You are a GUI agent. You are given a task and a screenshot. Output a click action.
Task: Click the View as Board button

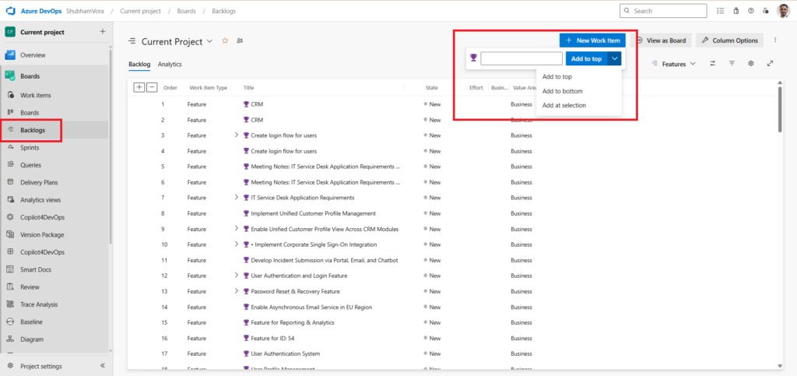(x=661, y=40)
